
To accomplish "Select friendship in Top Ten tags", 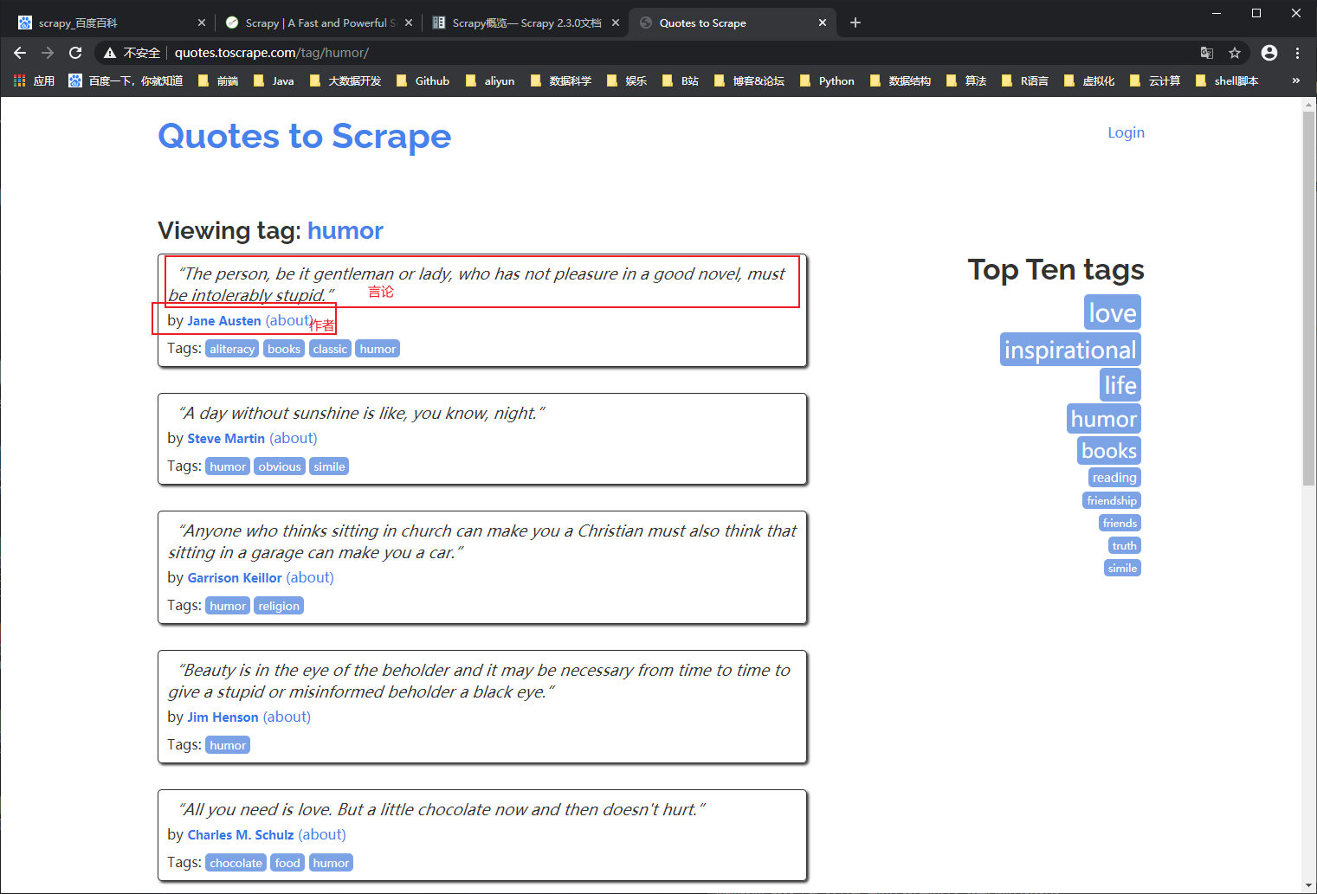I will [x=1112, y=501].
